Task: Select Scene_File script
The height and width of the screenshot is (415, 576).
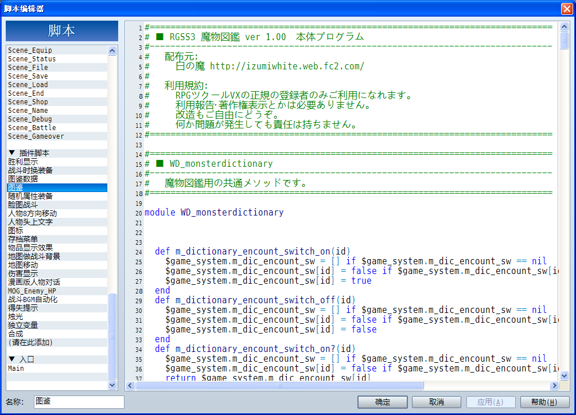Action: tap(57, 68)
